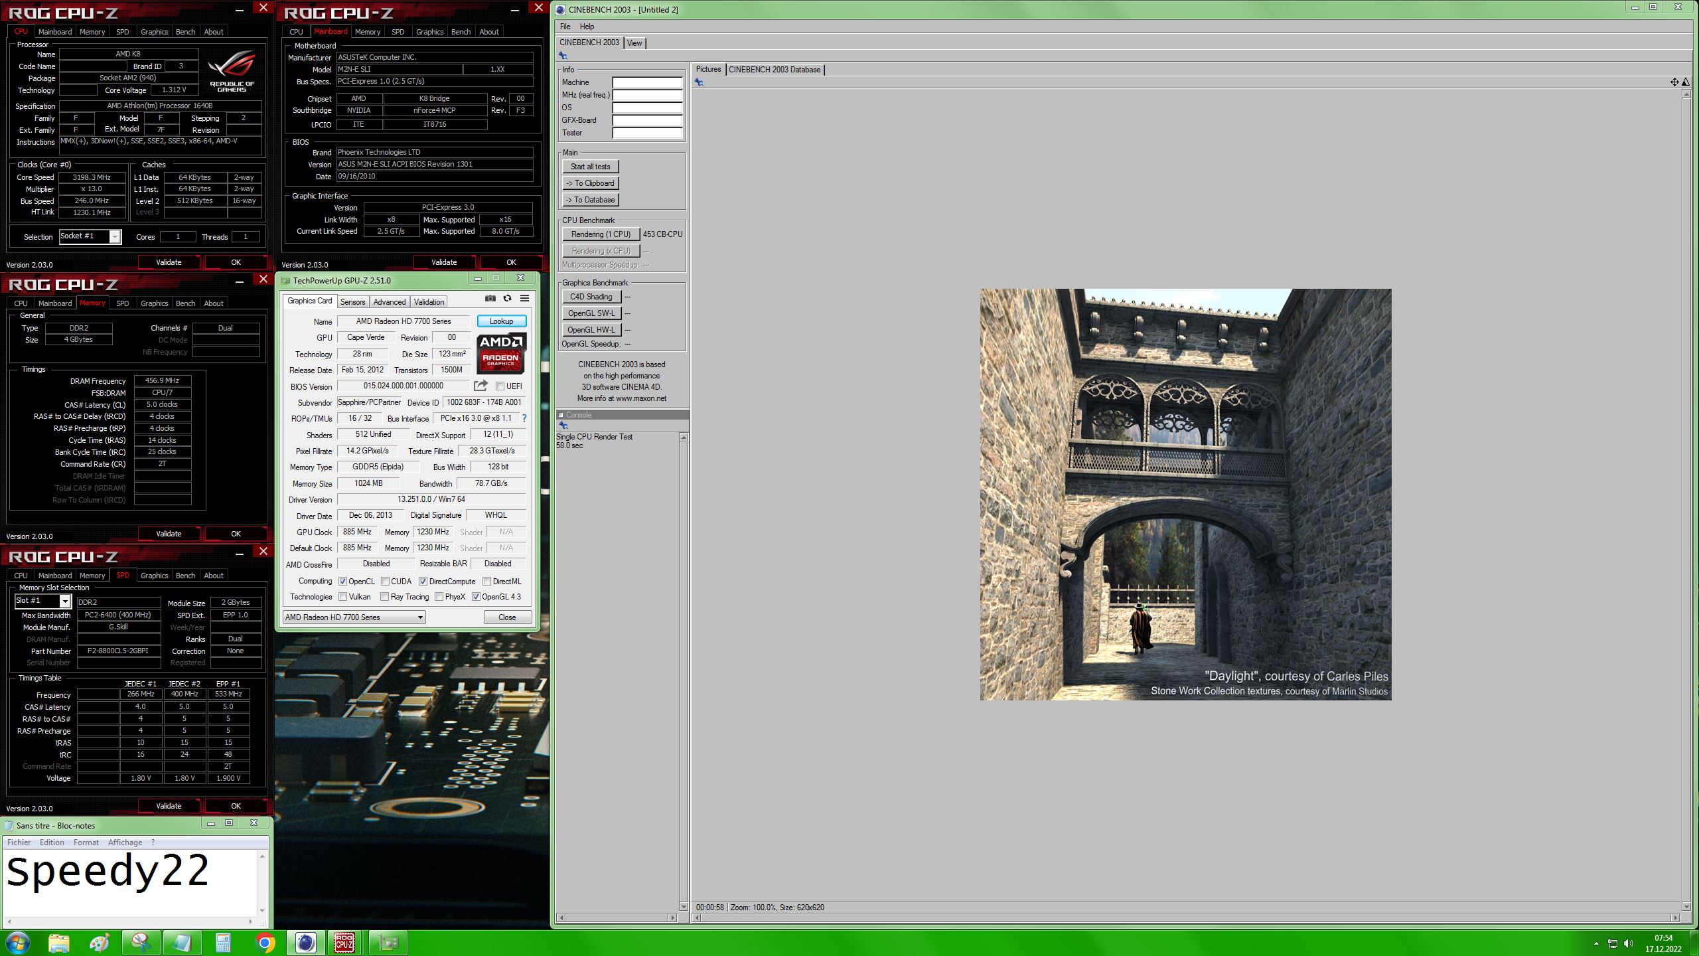Take a GPU-Z screenshot with the camera icon
Viewport: 1699px width, 956px height.
490,299
